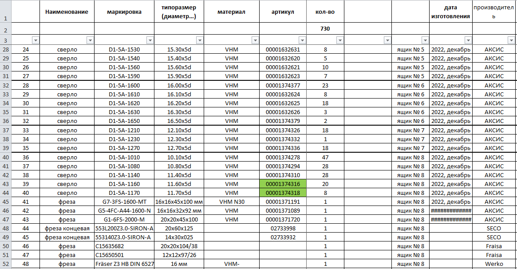517x269 pixels.
Task: Select green highlighted cell 00001374316
Action: [x=283, y=184]
